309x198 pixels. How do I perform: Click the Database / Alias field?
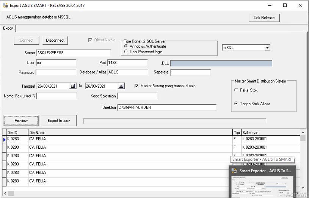click(x=128, y=72)
